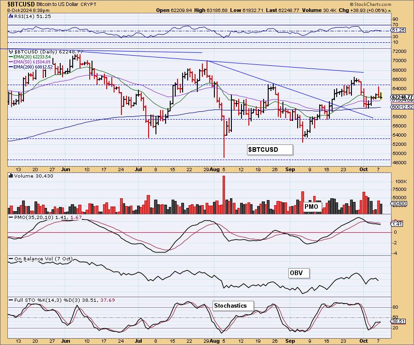This screenshot has width=414, height=345.
Task: Click the Open 62209.84 value
Action: tap(174, 10)
